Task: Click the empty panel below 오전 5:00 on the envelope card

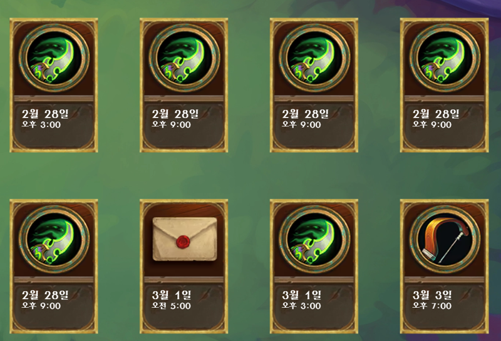Action: click(x=184, y=319)
